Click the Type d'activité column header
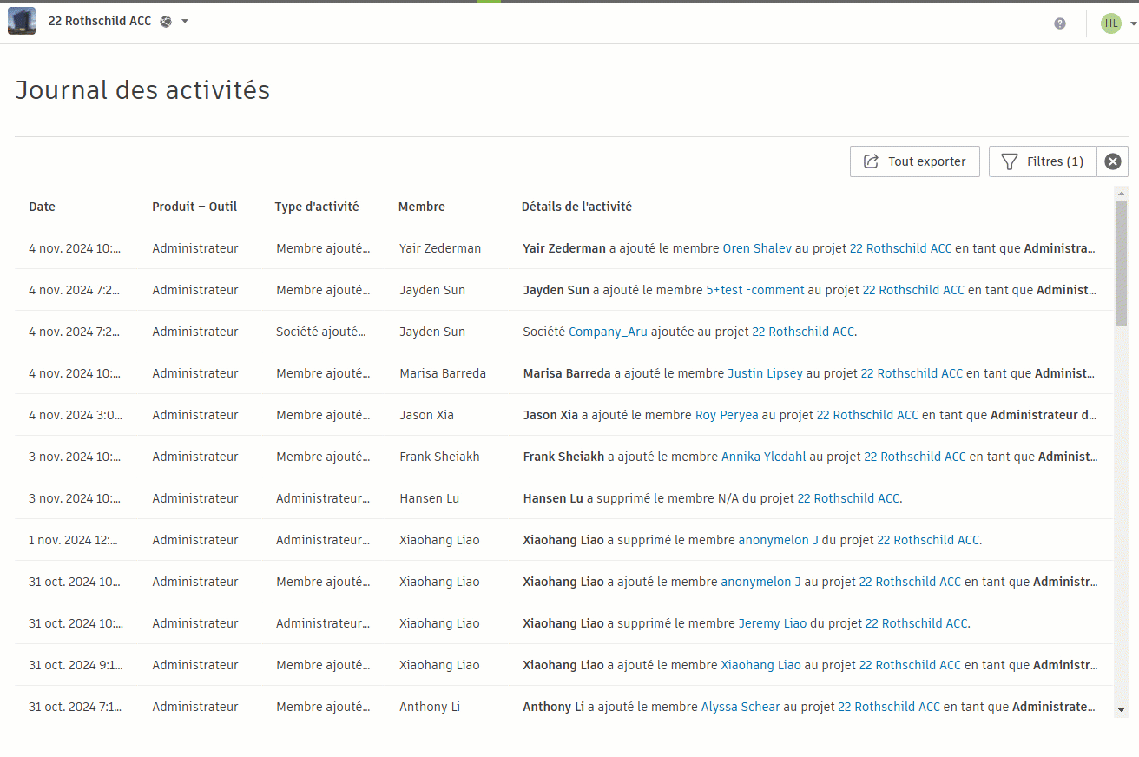 [316, 207]
